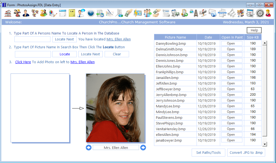The width and height of the screenshot is (276, 163).
Task: Click Locate Next beside the Clear button
Action: pos(91,54)
